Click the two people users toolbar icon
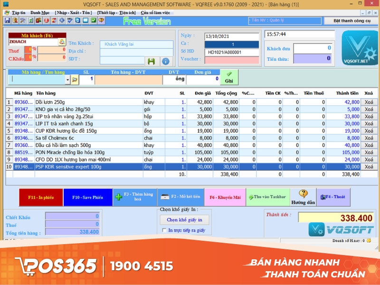Screen dimensions: 380x285 pyautogui.click(x=38, y=20)
